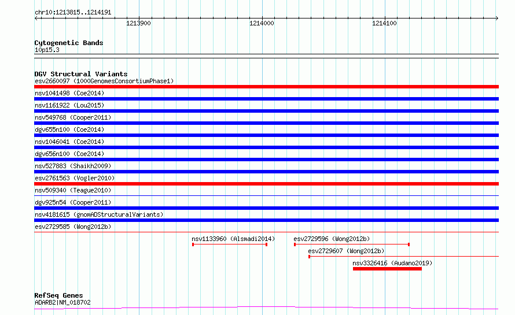Click the blue nsv1041498 variant bar
Viewport: 515px width, 315px height.
click(x=266, y=99)
